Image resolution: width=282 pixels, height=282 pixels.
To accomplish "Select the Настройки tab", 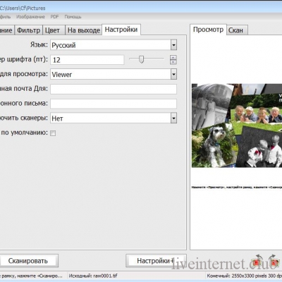I will 121,30.
